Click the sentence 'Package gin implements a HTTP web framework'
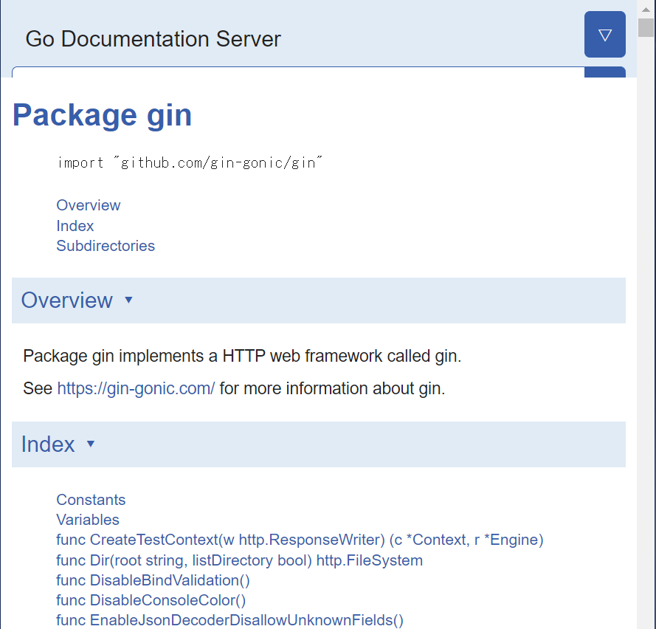The image size is (656, 629). 242,356
